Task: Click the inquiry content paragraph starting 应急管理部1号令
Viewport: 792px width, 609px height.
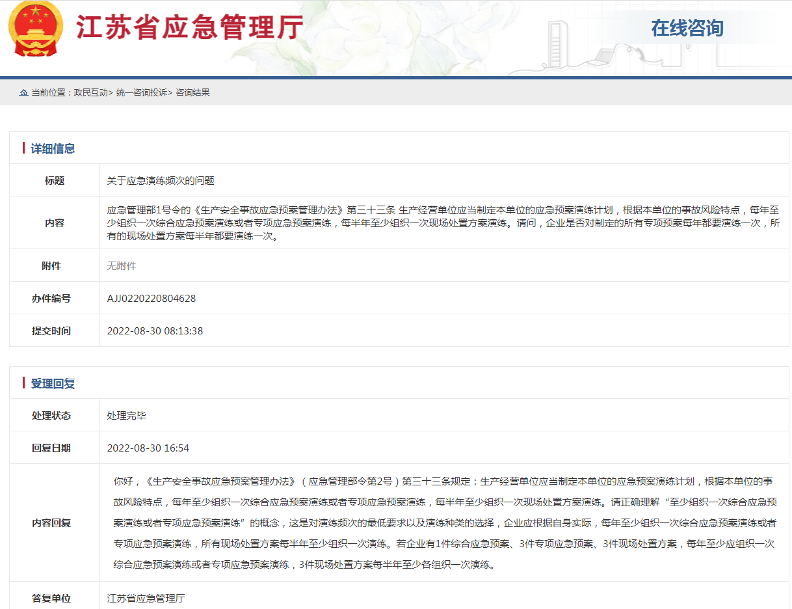Action: (x=443, y=223)
